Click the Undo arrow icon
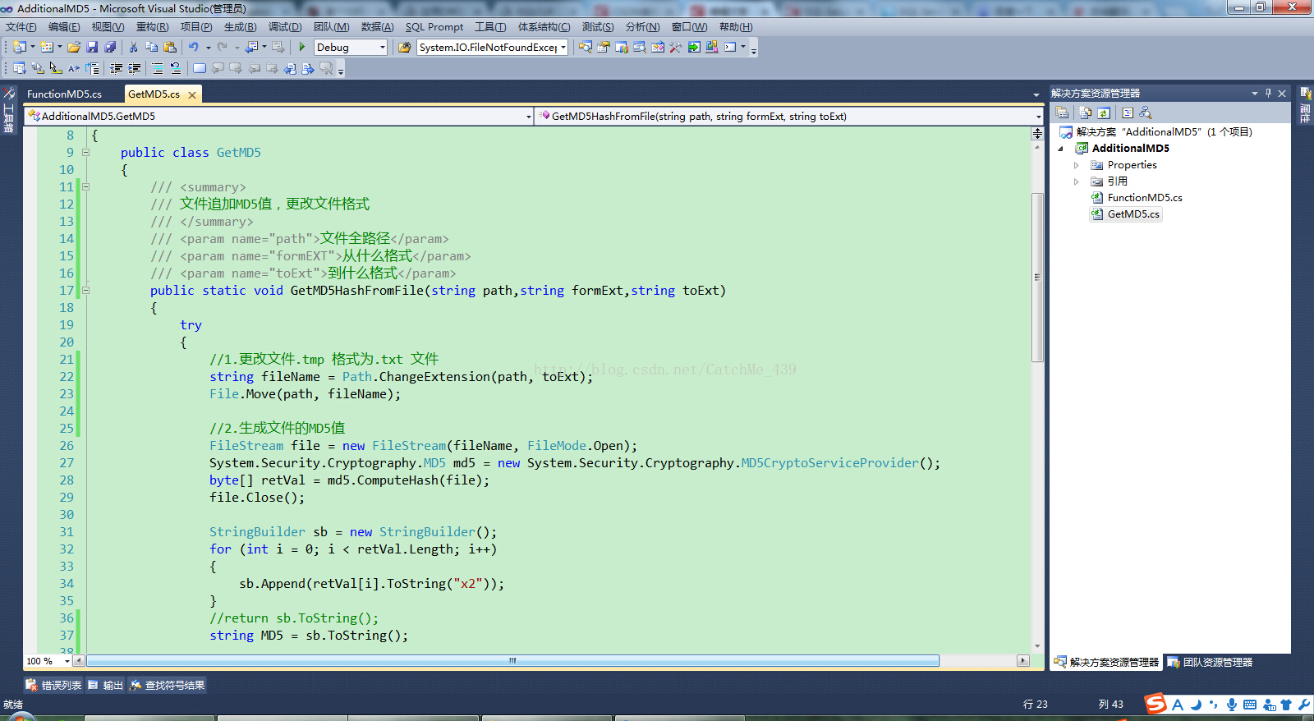 194,47
